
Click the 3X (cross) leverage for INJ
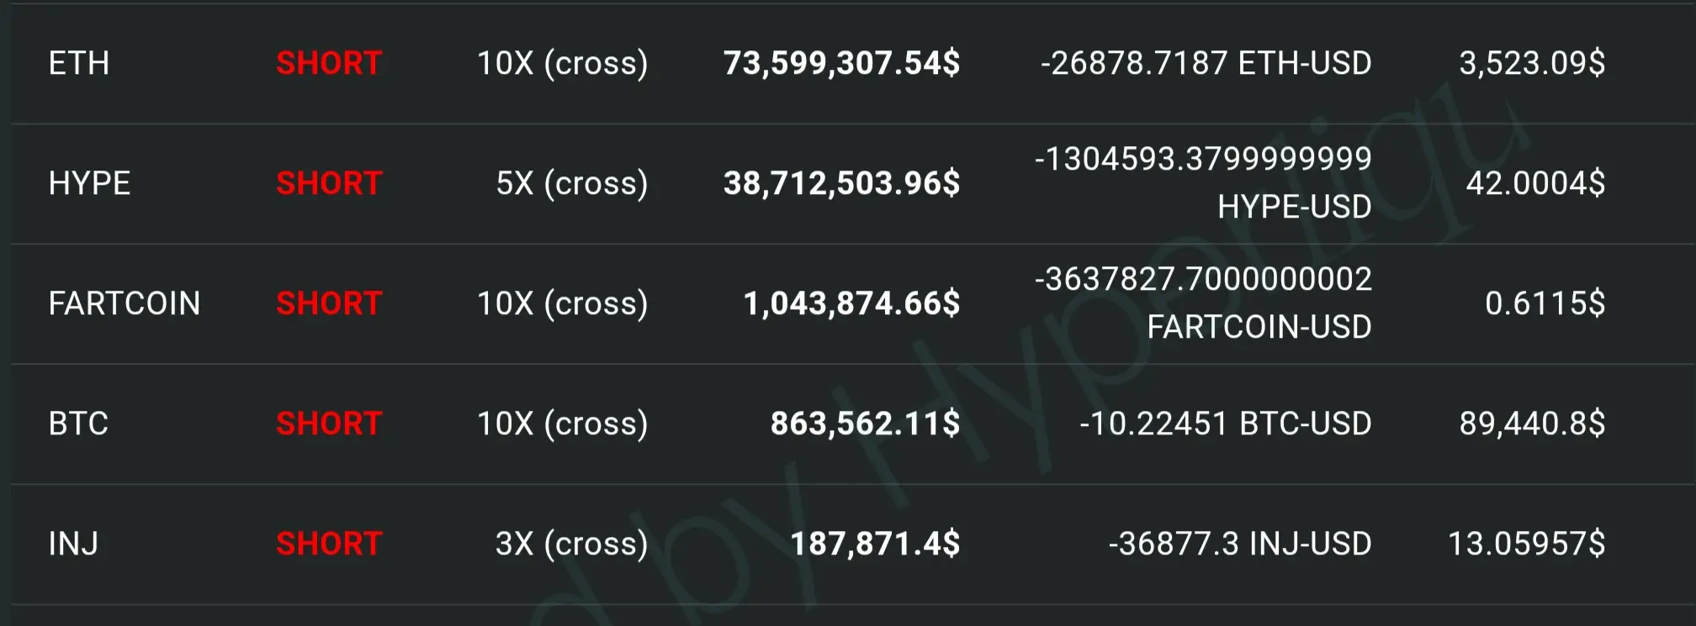(571, 544)
